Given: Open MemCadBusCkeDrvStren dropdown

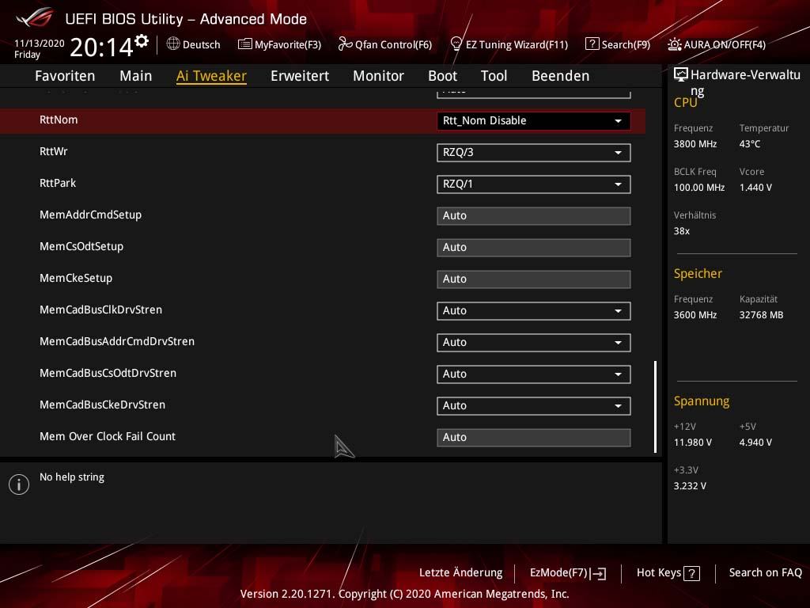Looking at the screenshot, I should pyautogui.click(x=534, y=406).
